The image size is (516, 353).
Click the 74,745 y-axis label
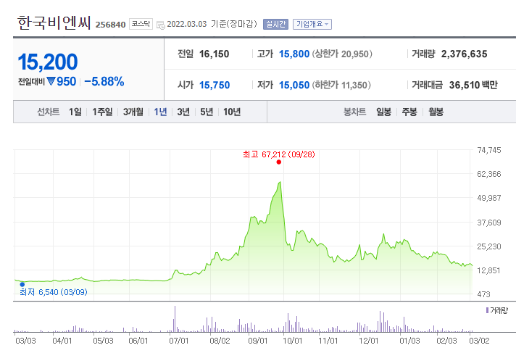tap(489, 150)
